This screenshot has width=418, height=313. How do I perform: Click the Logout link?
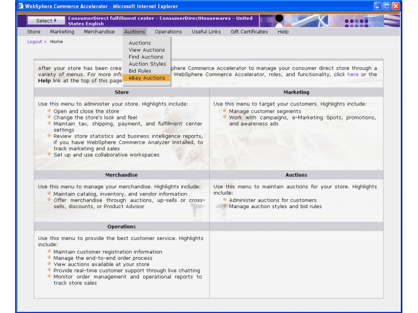[x=34, y=42]
